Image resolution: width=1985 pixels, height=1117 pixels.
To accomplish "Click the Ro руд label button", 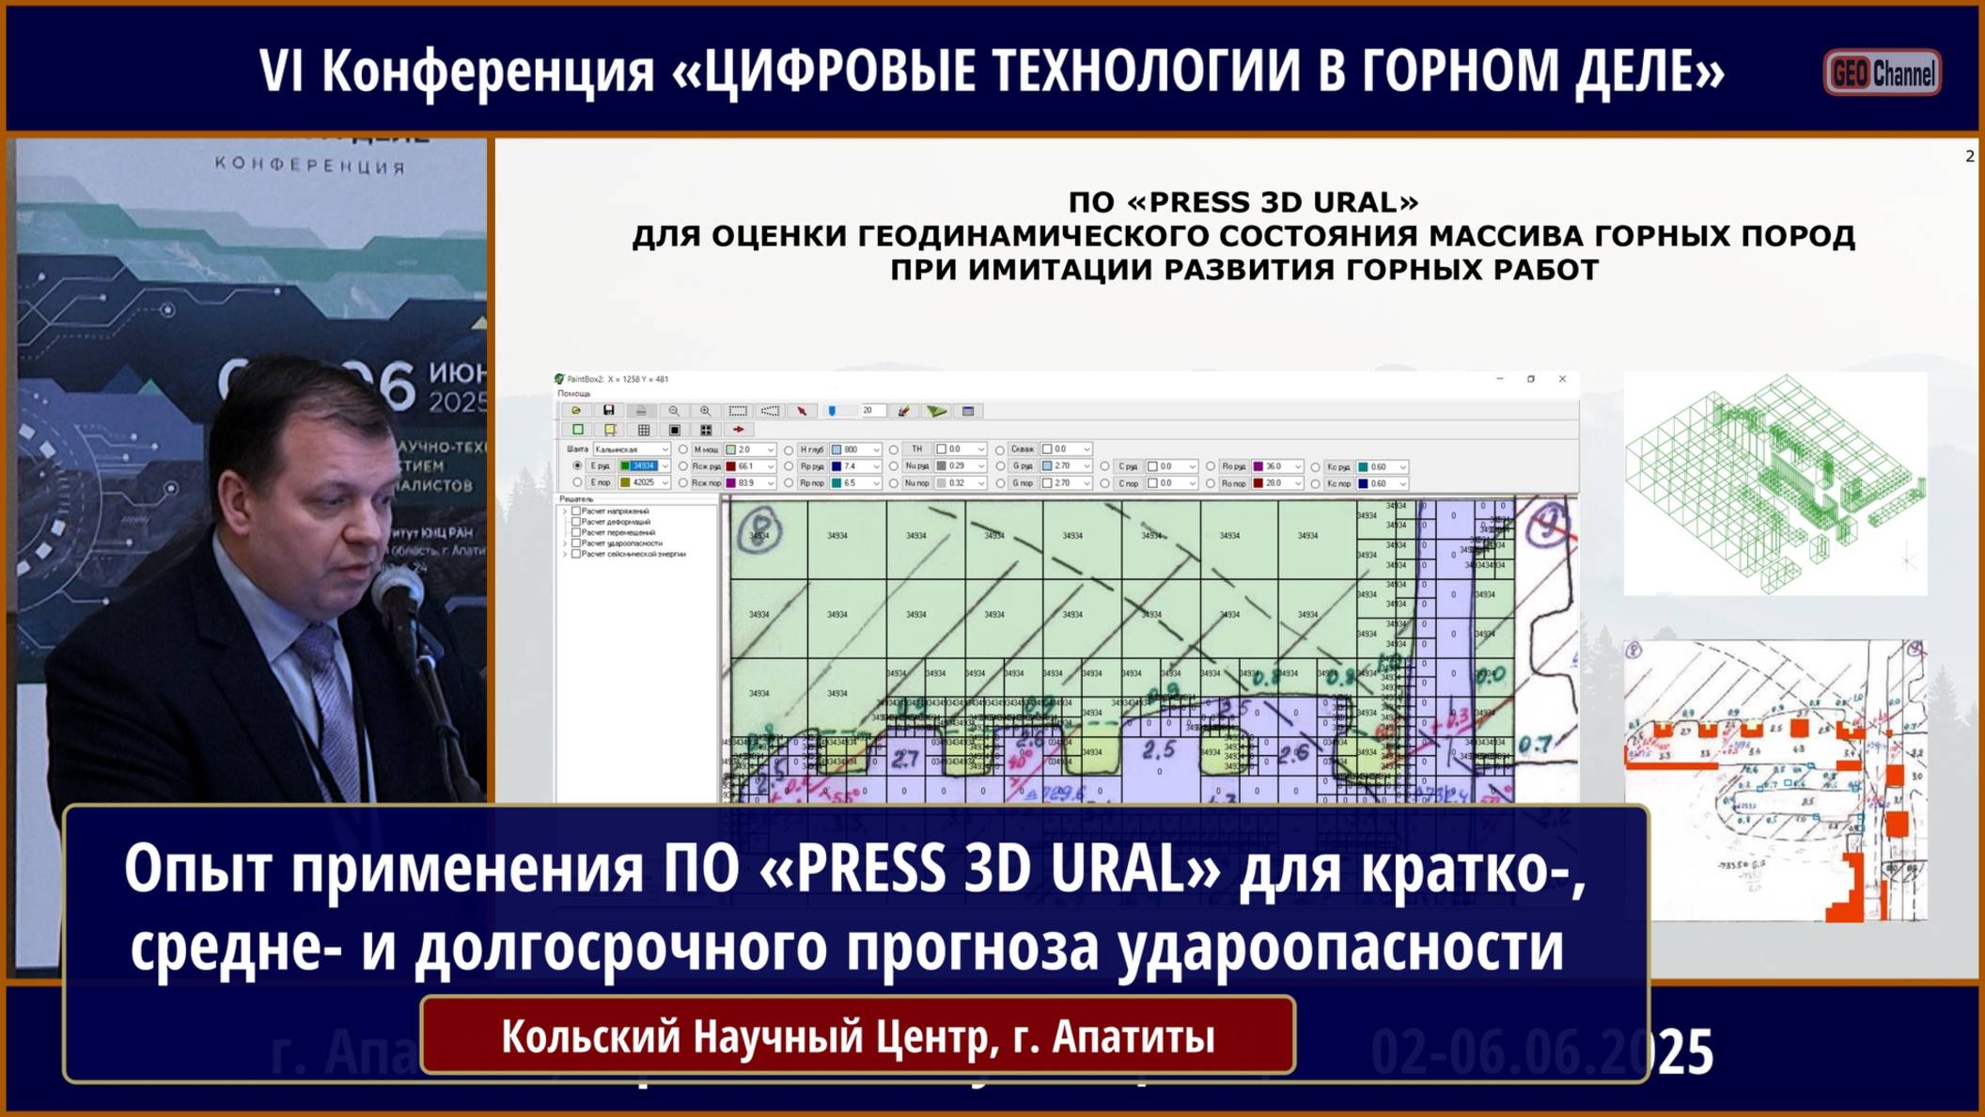I will coord(1233,466).
